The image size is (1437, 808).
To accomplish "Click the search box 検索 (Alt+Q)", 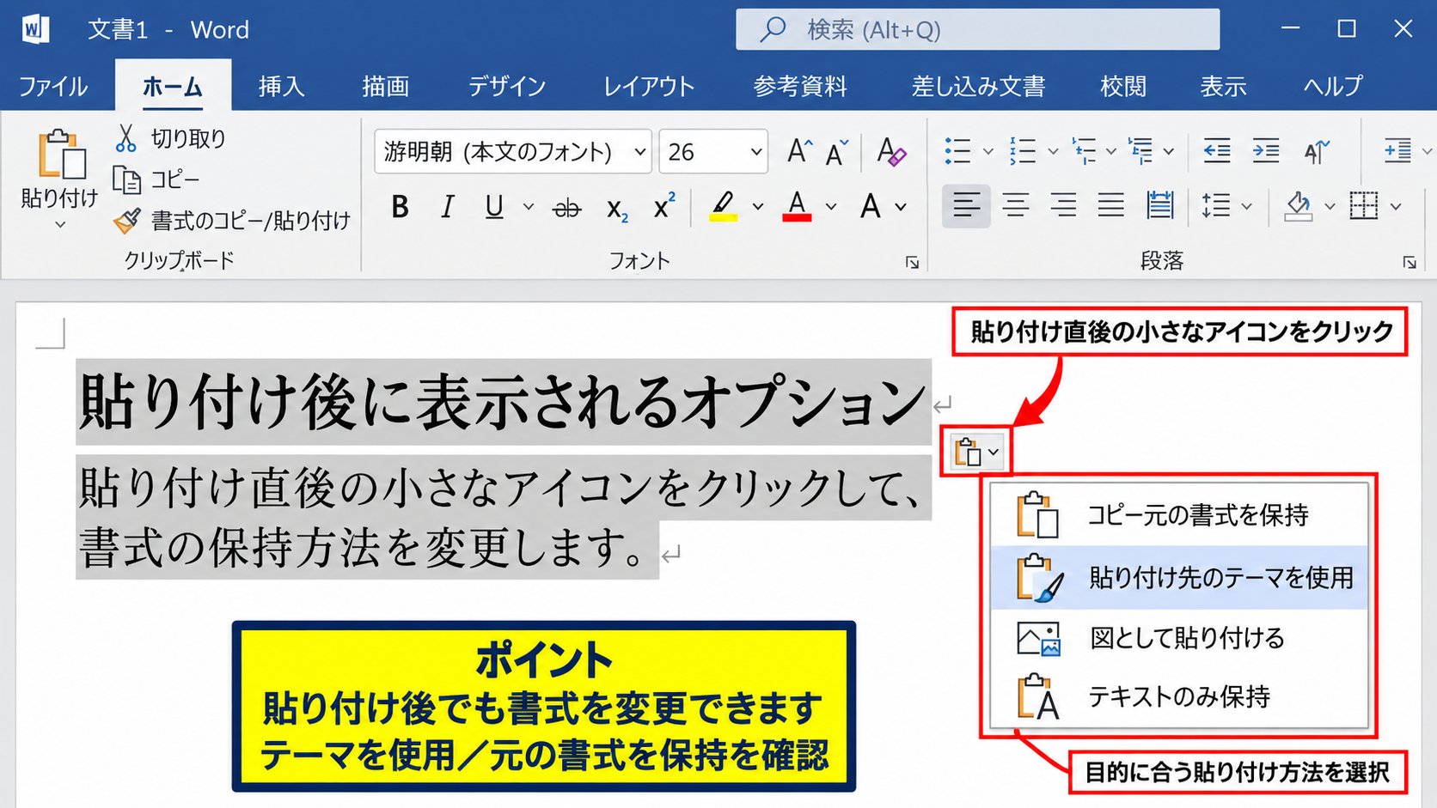I will [x=977, y=30].
